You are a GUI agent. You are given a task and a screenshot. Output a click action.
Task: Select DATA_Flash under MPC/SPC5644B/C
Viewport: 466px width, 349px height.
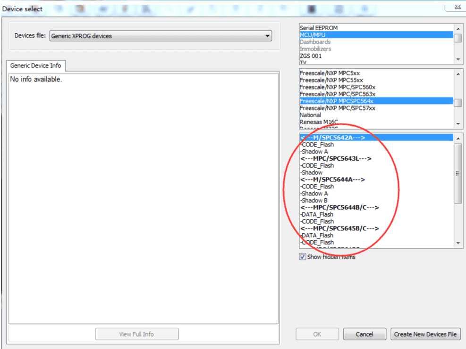point(376,214)
